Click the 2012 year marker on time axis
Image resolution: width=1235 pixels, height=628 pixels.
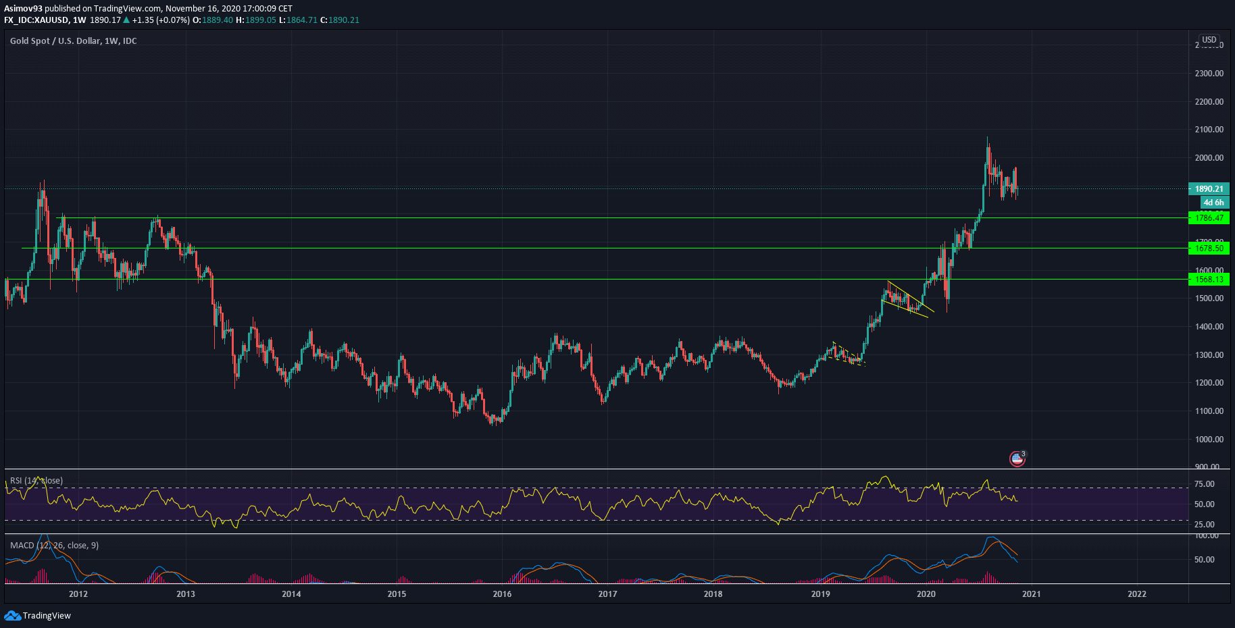78,594
